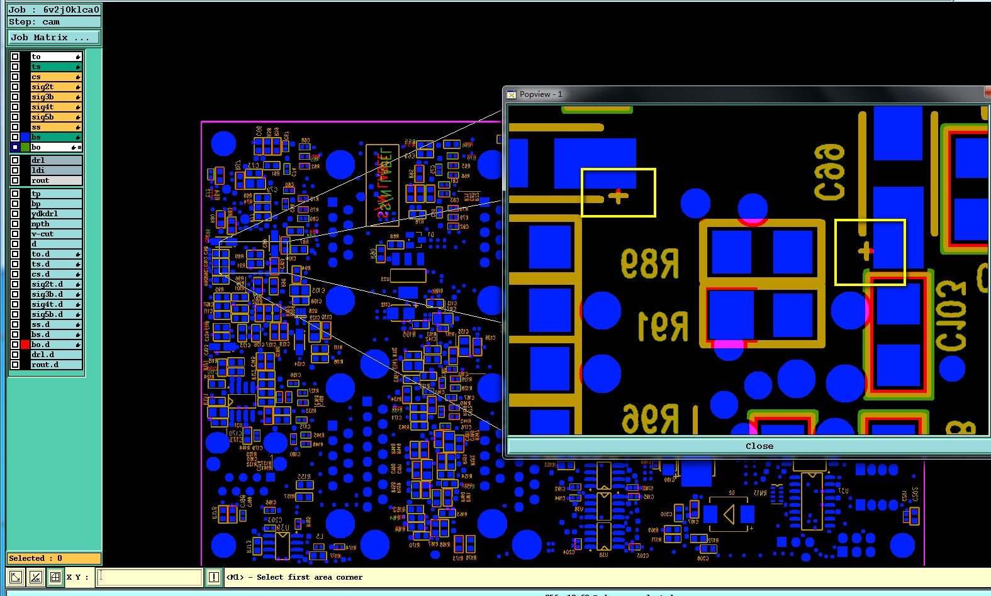Viewport: 991px width, 596px height.
Task: Enable the rout layer checkbox
Action: [15, 180]
